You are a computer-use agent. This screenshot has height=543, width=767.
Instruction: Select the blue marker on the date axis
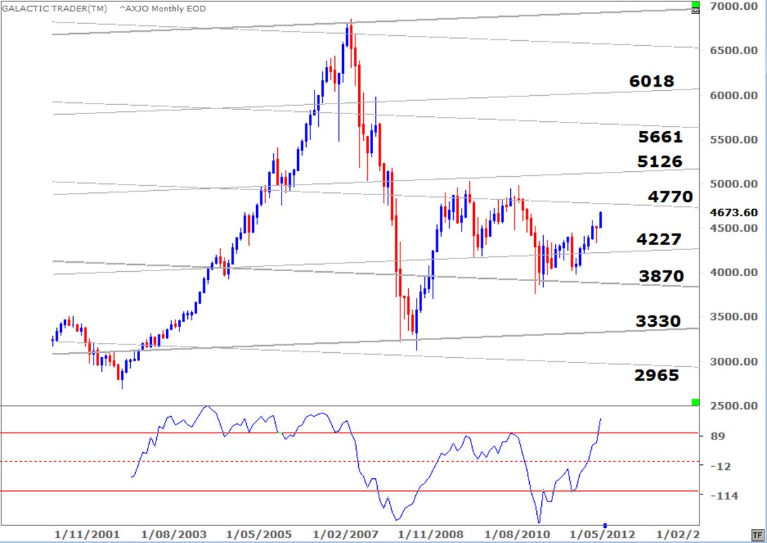pos(605,526)
